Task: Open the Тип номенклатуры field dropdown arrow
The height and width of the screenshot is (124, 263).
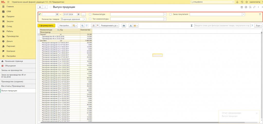Action: pyautogui.click(x=165, y=19)
